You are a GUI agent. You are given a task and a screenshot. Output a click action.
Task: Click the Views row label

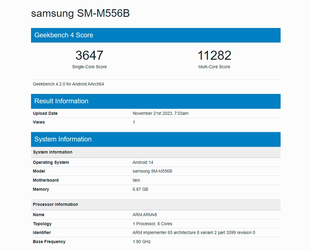click(39, 122)
